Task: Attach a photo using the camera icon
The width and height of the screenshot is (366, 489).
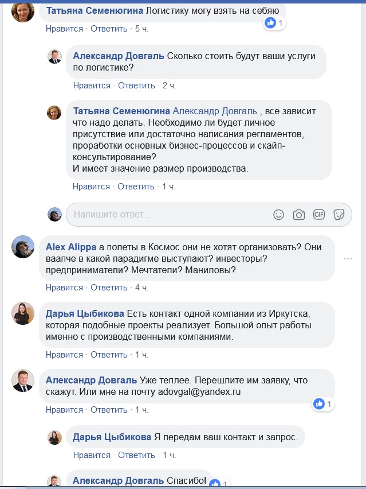Action: pyautogui.click(x=299, y=215)
